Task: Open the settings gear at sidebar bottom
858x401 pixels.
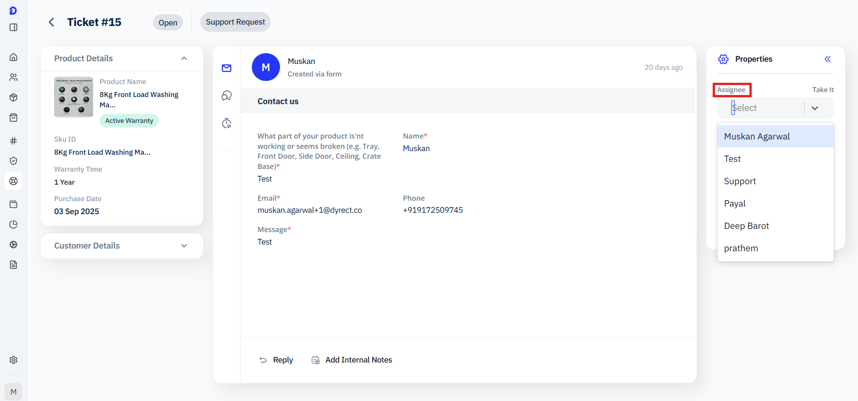Action: point(13,360)
